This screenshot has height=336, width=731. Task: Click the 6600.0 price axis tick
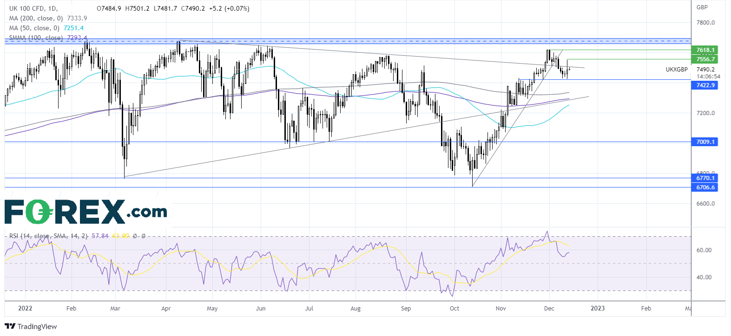point(705,203)
